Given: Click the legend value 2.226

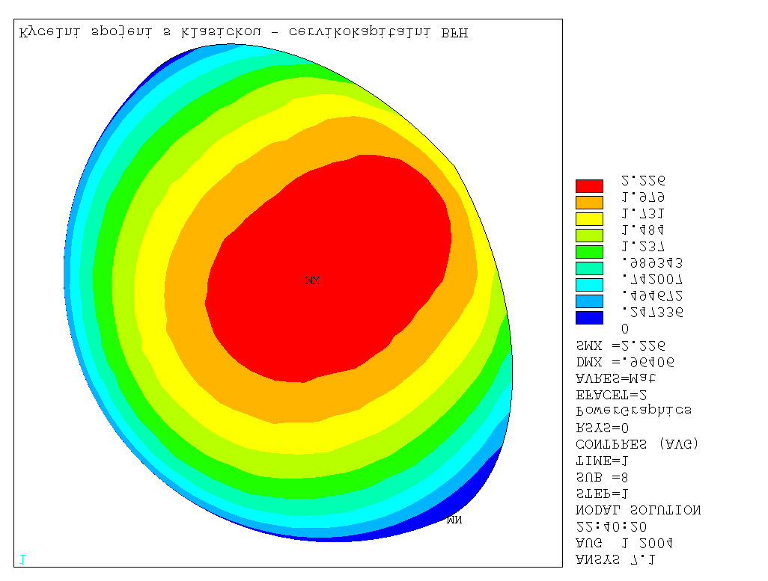Looking at the screenshot, I should pos(643,181).
